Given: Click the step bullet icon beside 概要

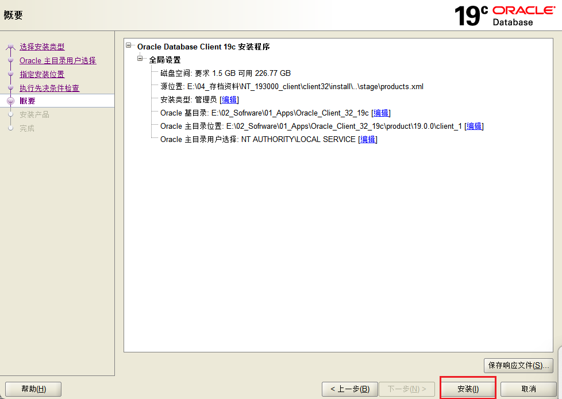Looking at the screenshot, I should point(11,101).
